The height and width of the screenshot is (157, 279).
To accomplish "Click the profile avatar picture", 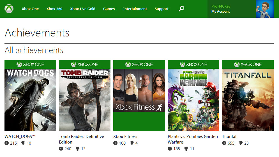I will pyautogui.click(x=265, y=9).
